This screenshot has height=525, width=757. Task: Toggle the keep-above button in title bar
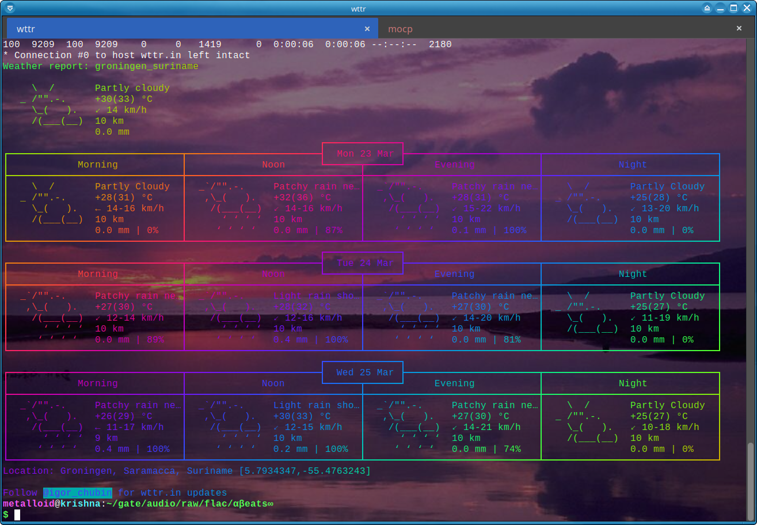(x=707, y=8)
